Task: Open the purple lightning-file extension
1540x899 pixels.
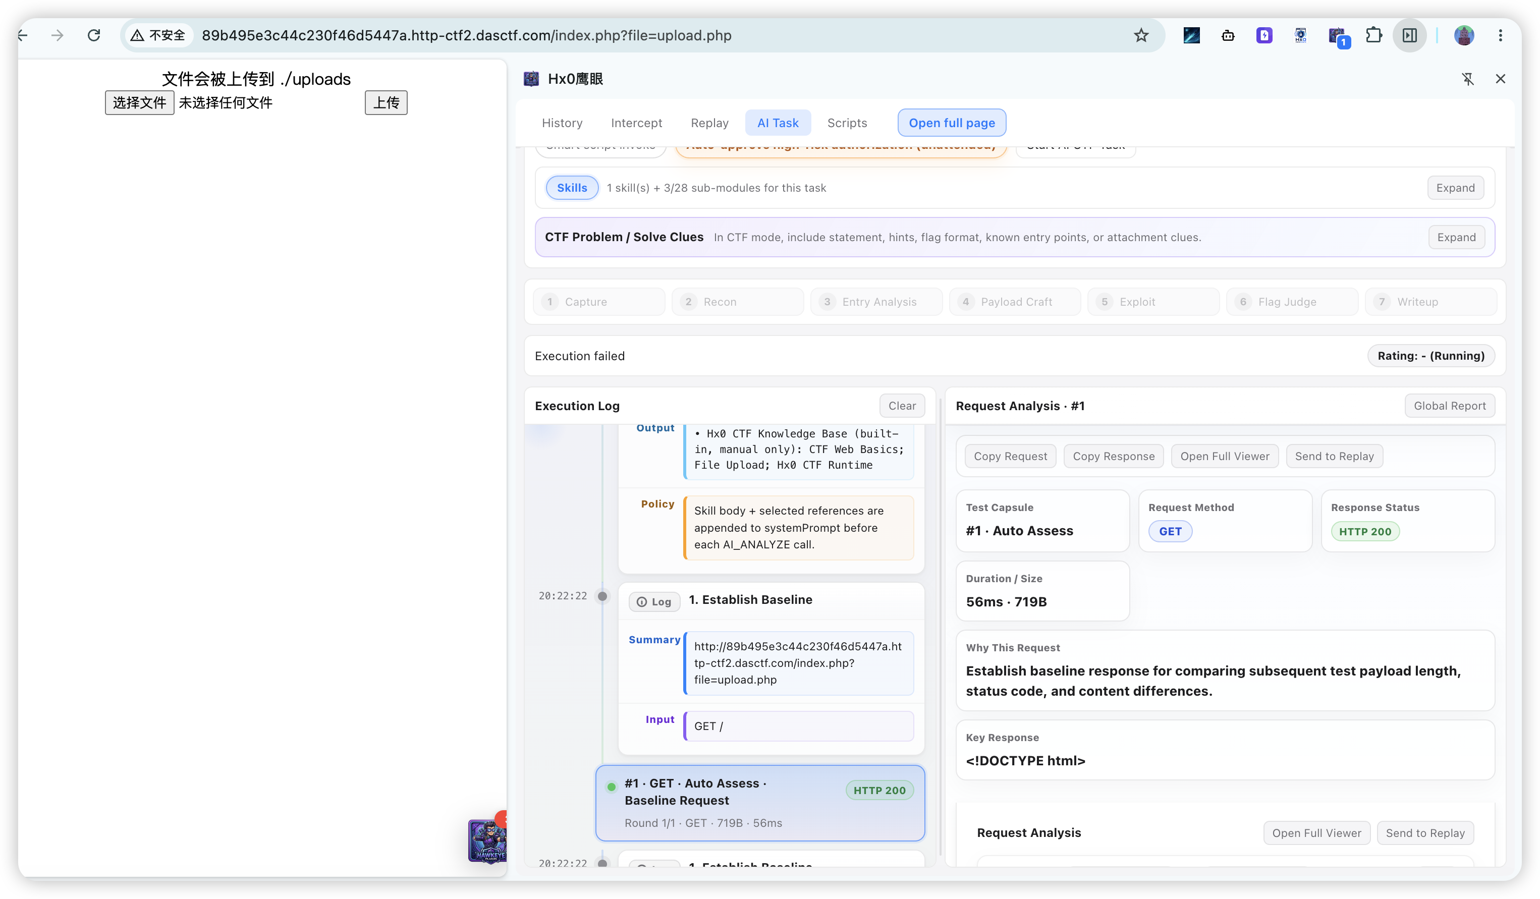Action: tap(1264, 35)
